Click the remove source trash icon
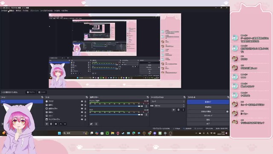 51,124
